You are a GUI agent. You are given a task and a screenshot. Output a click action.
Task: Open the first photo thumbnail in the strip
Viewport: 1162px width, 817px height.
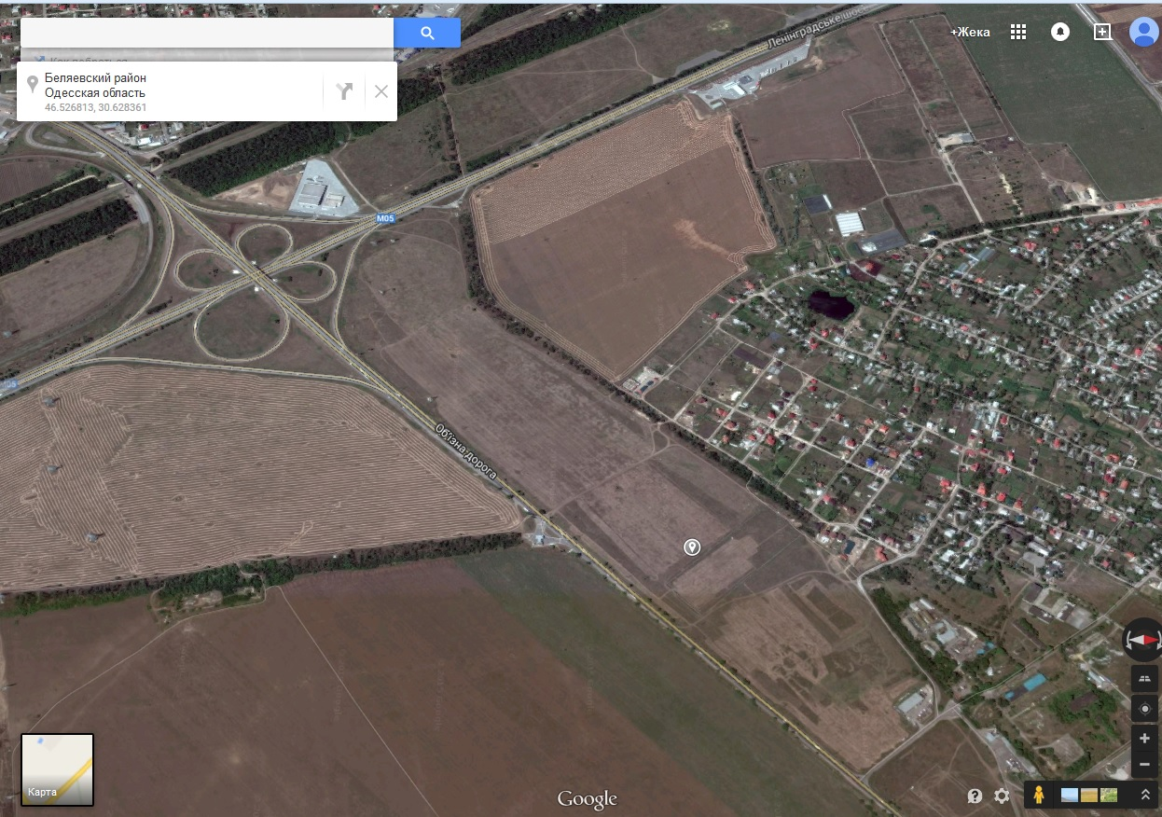pyautogui.click(x=1071, y=795)
